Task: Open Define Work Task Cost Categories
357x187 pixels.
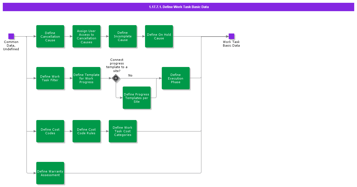Action: tap(123, 131)
